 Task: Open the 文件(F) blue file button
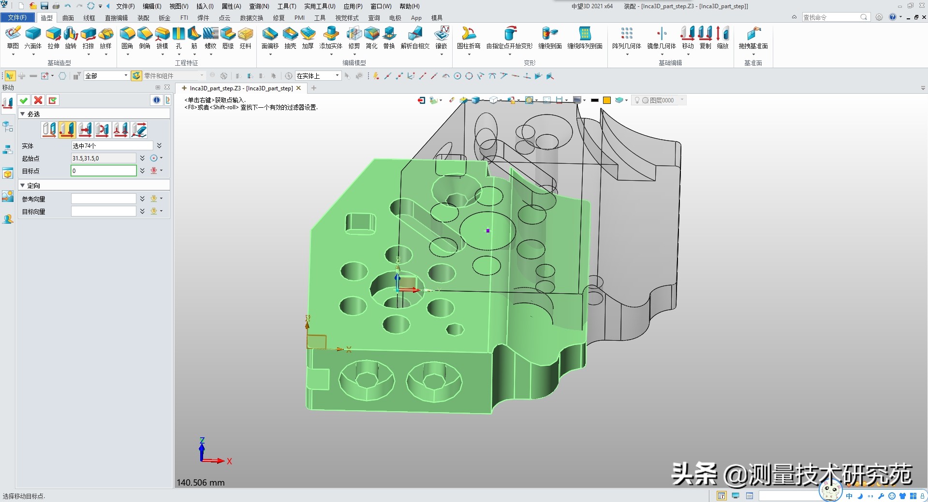(x=17, y=17)
